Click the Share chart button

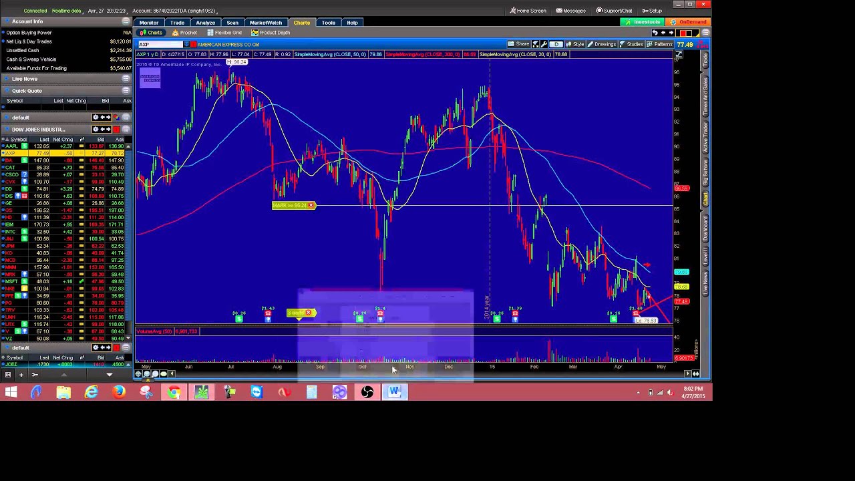coord(518,44)
